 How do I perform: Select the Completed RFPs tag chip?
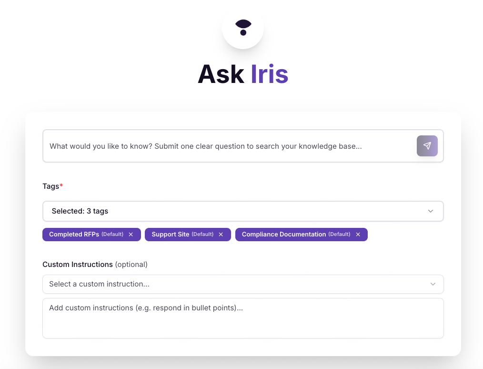click(91, 235)
